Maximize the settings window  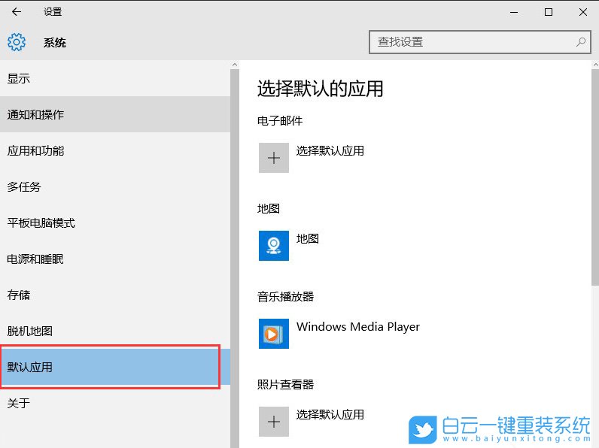pos(549,12)
